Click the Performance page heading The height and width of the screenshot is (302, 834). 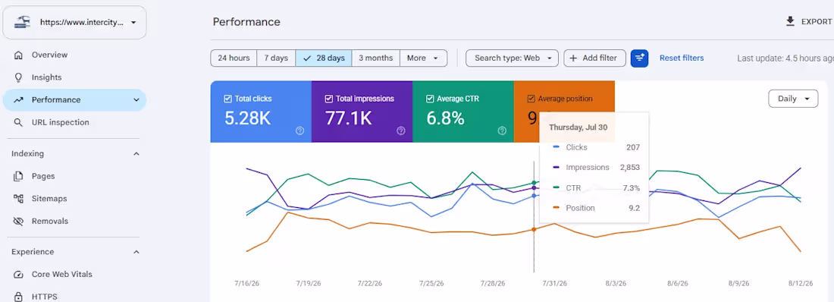(246, 22)
